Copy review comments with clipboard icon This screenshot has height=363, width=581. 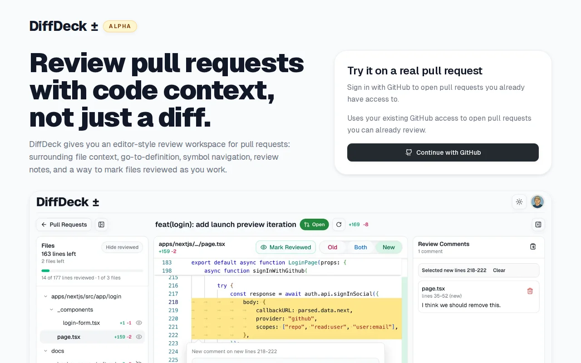click(x=533, y=247)
